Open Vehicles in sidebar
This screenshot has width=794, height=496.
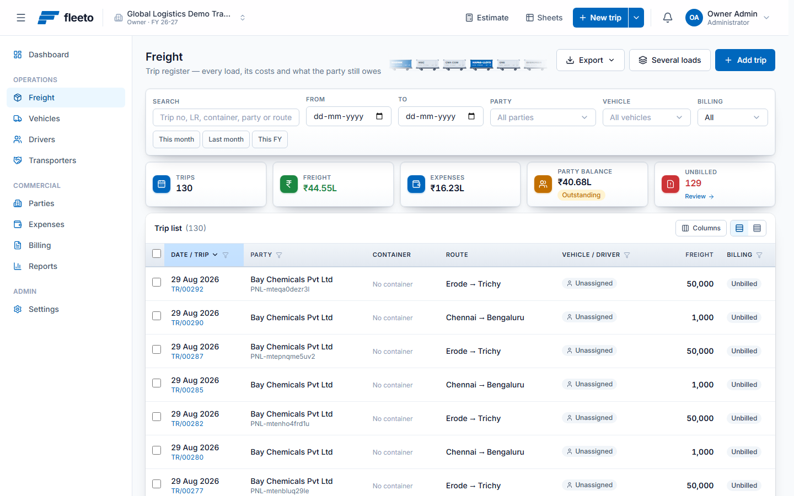[x=66, y=118]
